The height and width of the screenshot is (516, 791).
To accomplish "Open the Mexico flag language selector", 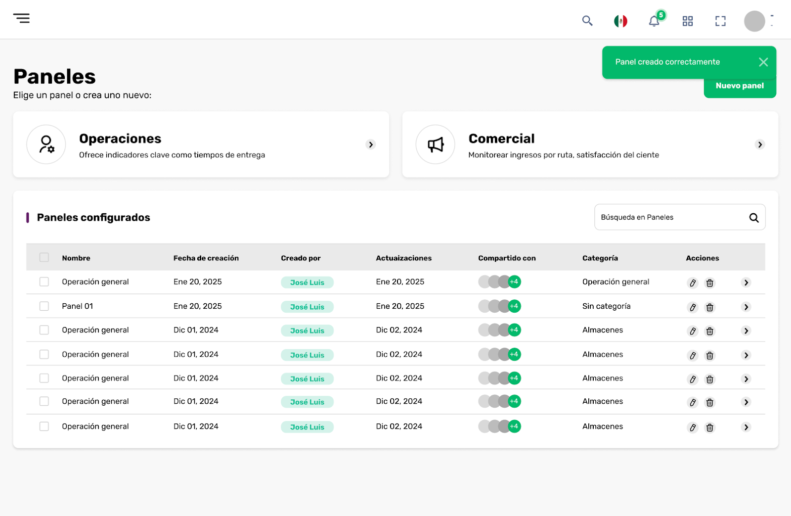I will coord(620,21).
